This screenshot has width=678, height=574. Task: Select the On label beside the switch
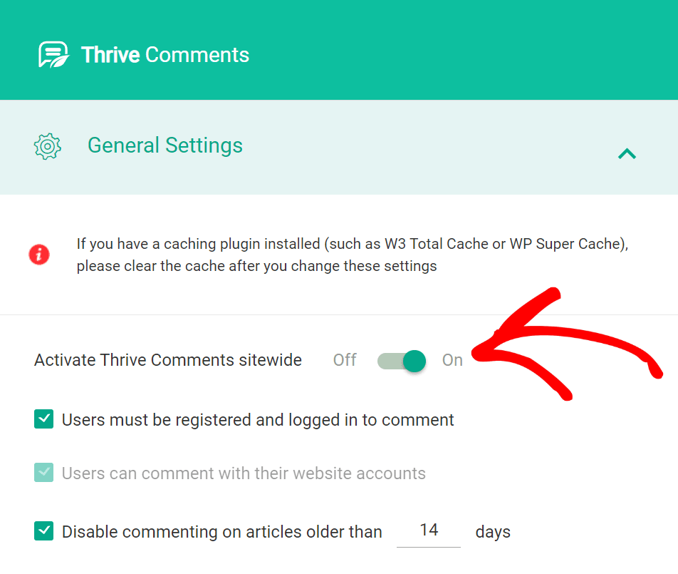452,360
